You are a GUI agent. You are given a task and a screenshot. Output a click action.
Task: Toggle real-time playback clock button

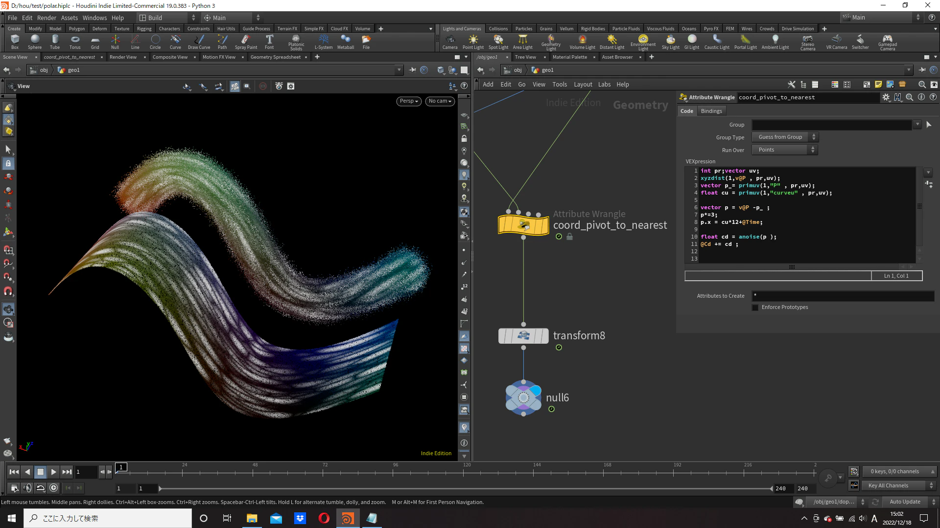tap(54, 488)
